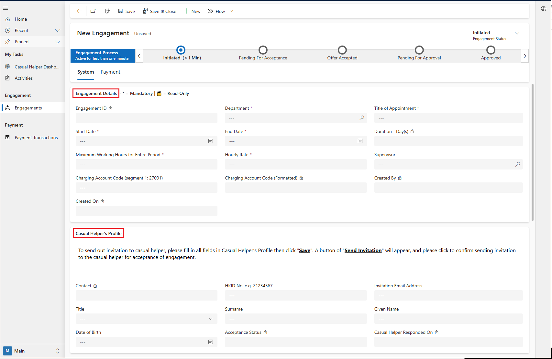Switch to the Payment tab
Image resolution: width=552 pixels, height=359 pixels.
110,72
